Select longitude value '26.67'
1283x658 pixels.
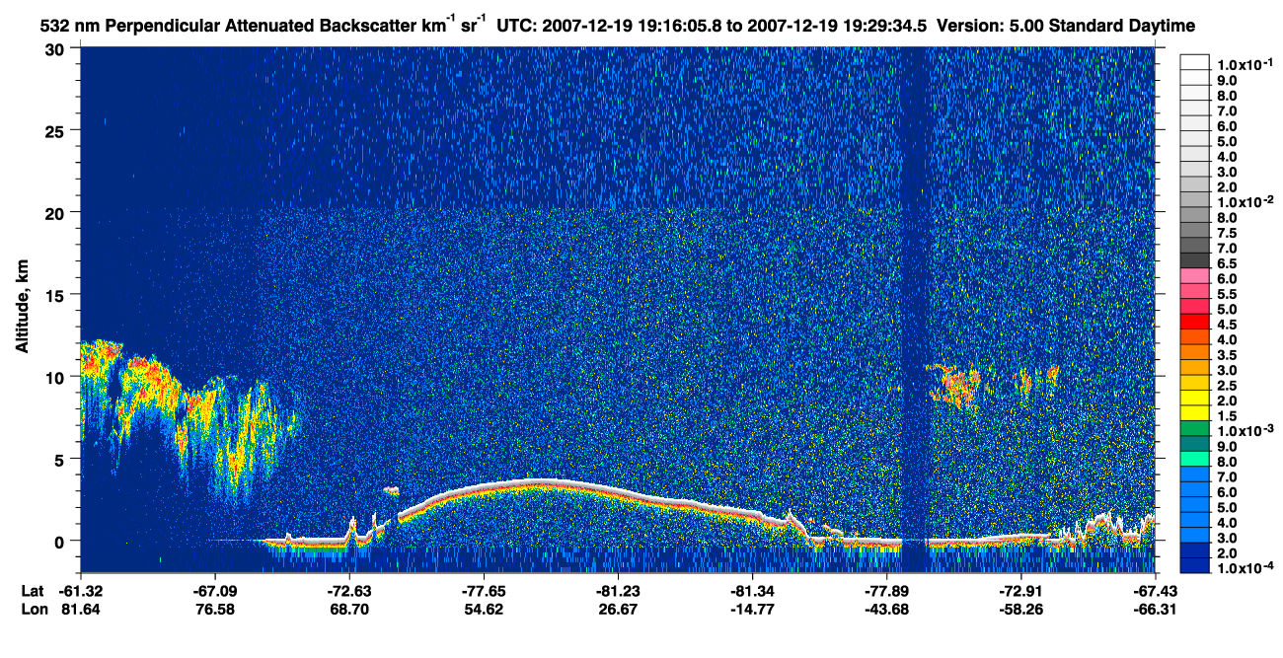(618, 610)
